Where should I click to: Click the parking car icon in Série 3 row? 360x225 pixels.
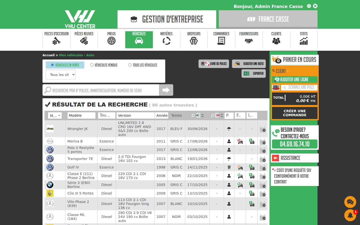(252, 185)
